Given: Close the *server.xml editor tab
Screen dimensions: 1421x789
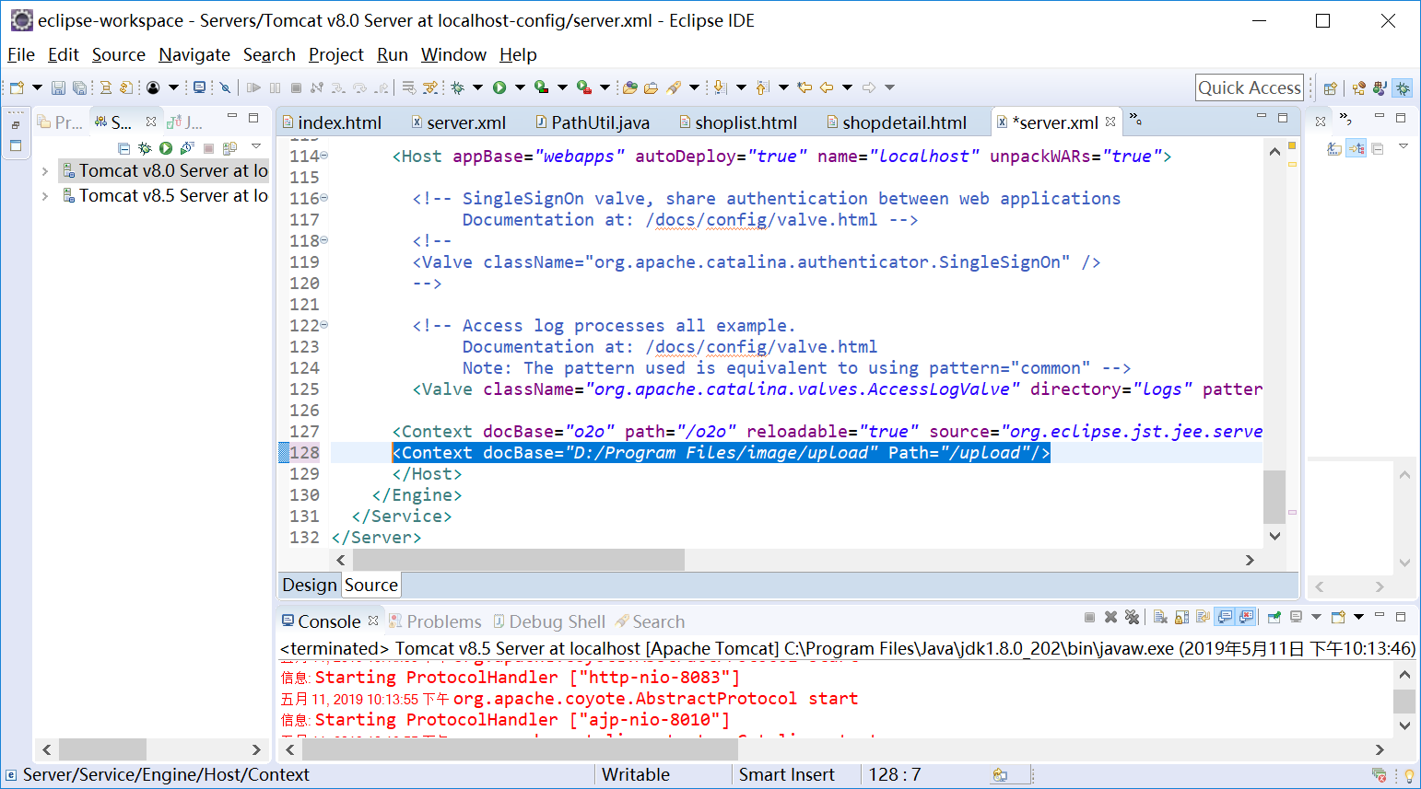Looking at the screenshot, I should pos(1110,122).
